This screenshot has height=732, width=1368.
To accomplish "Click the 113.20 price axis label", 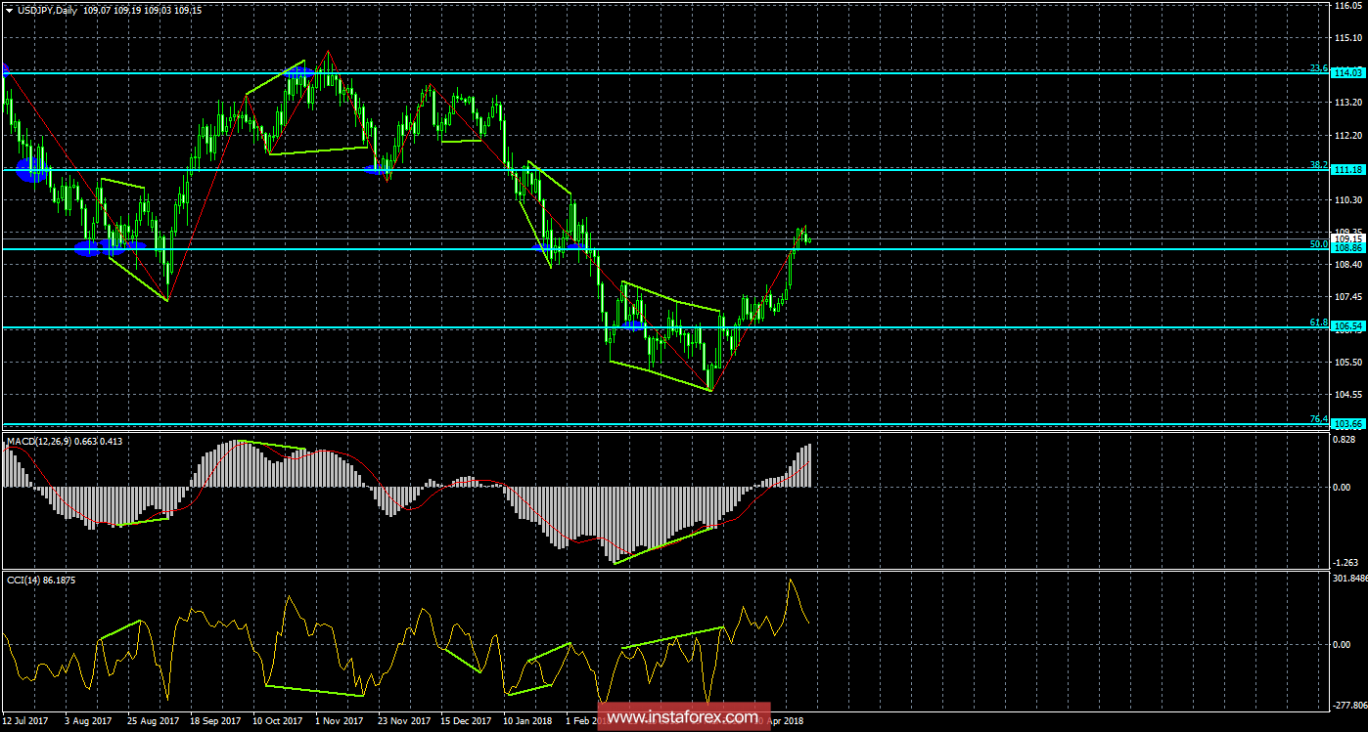I will [x=1348, y=102].
